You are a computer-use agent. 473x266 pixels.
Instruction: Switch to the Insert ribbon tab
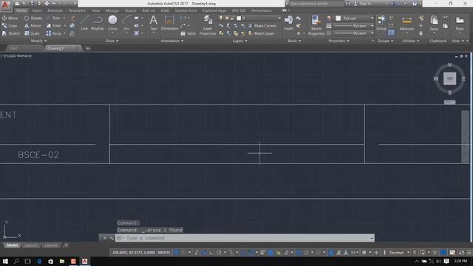[x=37, y=10]
